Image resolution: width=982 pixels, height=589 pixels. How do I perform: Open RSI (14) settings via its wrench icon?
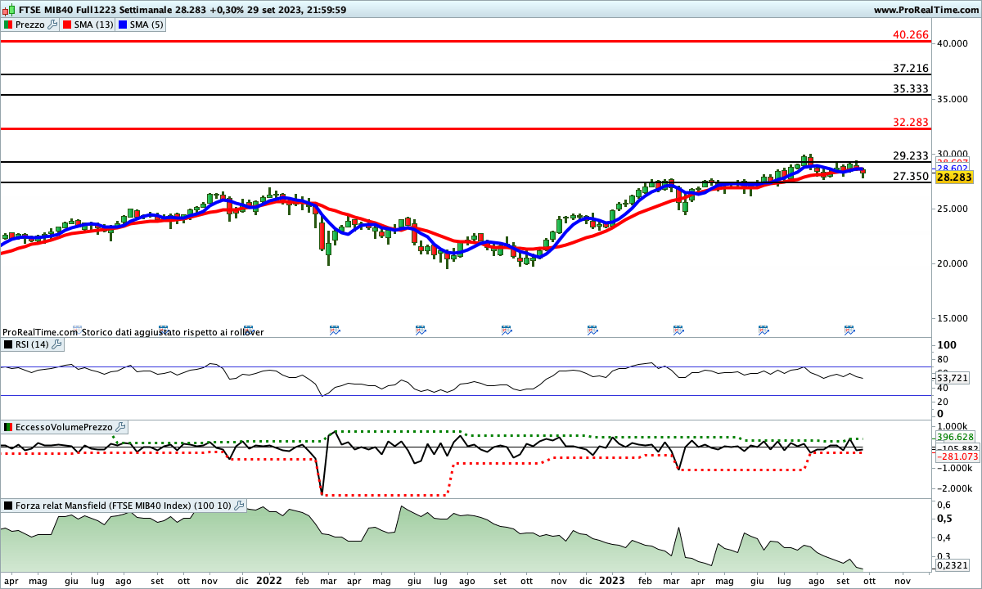(x=56, y=344)
